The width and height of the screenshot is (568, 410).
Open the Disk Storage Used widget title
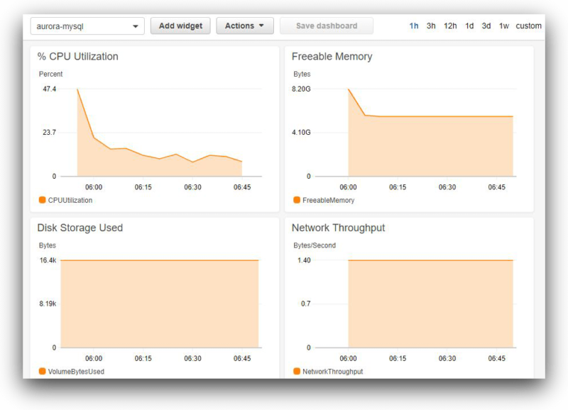(80, 228)
